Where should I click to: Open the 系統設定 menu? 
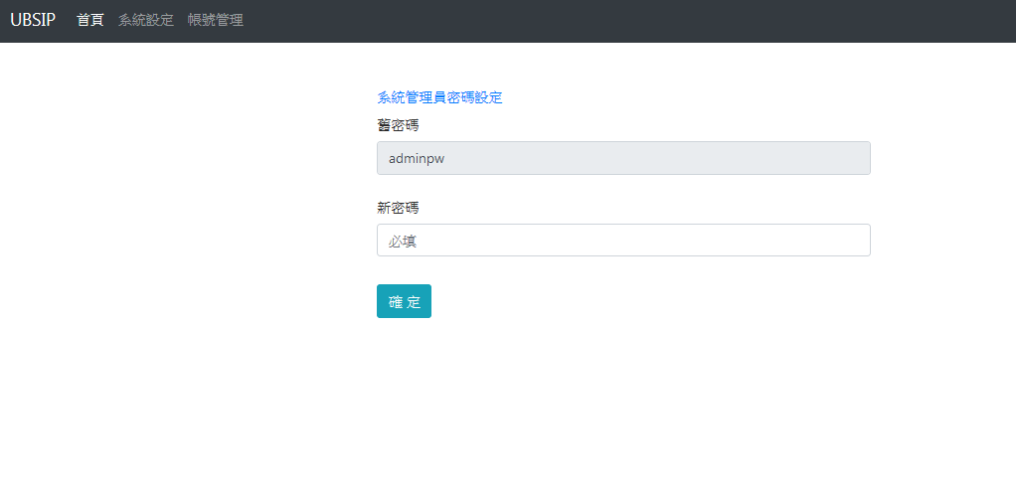pos(145,20)
